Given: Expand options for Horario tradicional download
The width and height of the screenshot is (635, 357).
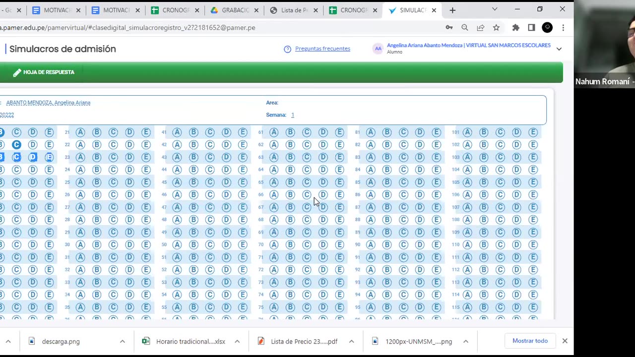Looking at the screenshot, I should [x=237, y=341].
